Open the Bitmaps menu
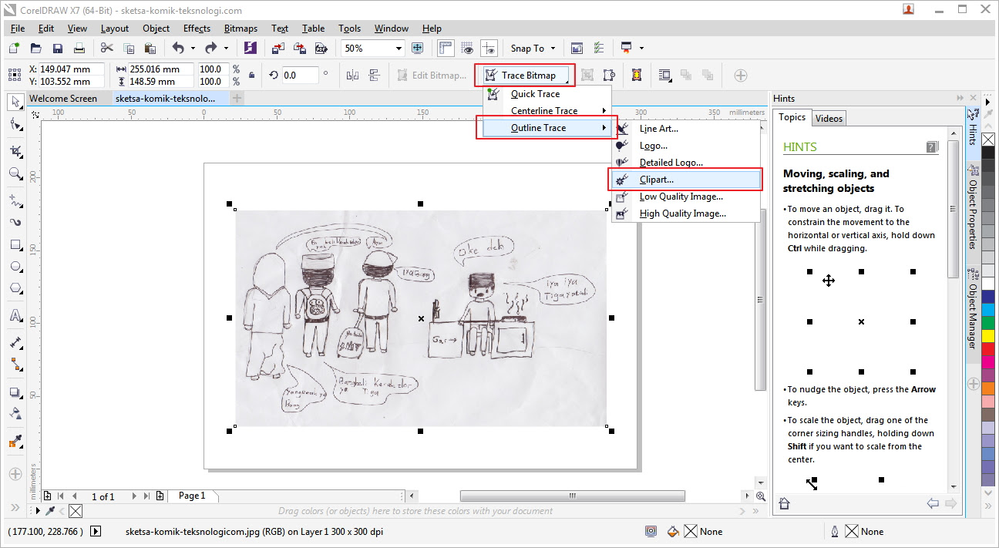Image resolution: width=999 pixels, height=548 pixels. pos(240,29)
